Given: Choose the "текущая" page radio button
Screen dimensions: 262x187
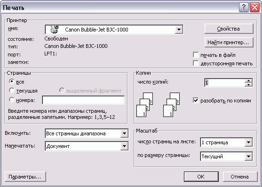Looking at the screenshot, I should 12,90.
